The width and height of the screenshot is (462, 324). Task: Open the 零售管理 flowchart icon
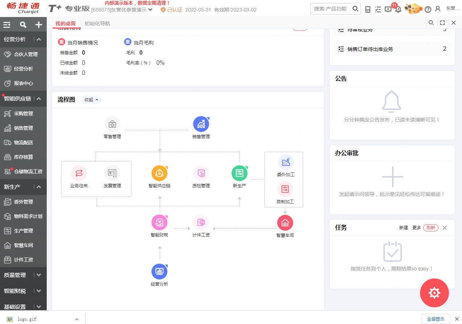point(112,124)
